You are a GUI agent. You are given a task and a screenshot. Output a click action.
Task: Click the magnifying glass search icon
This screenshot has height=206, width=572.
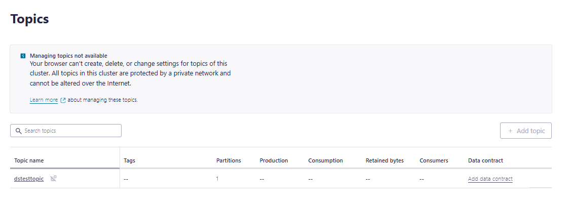(19, 131)
